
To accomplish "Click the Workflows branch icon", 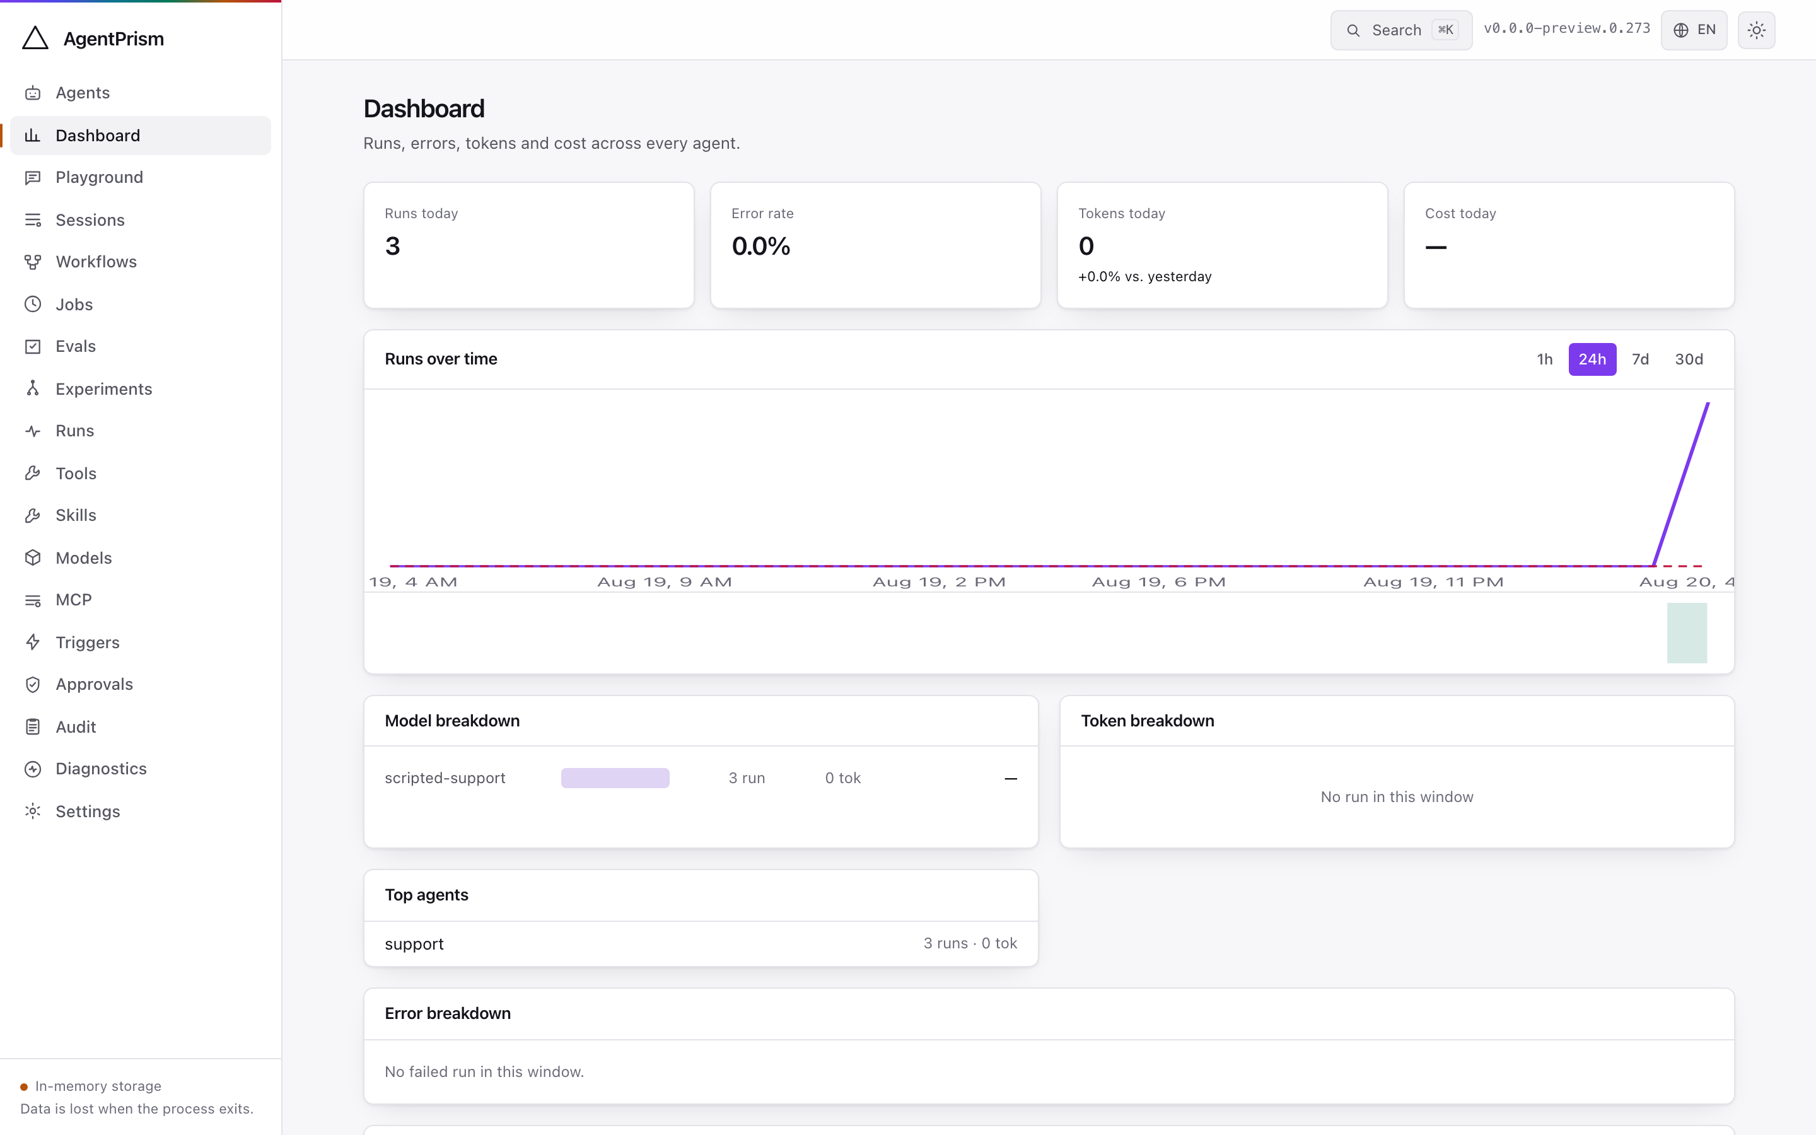I will [x=33, y=262].
